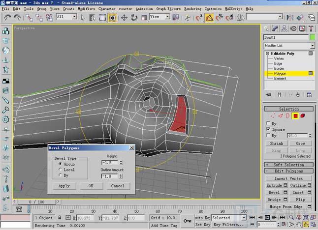The image size is (318, 230).
Task: Open the Hierarchy panel tab icon
Action: pos(284,29)
